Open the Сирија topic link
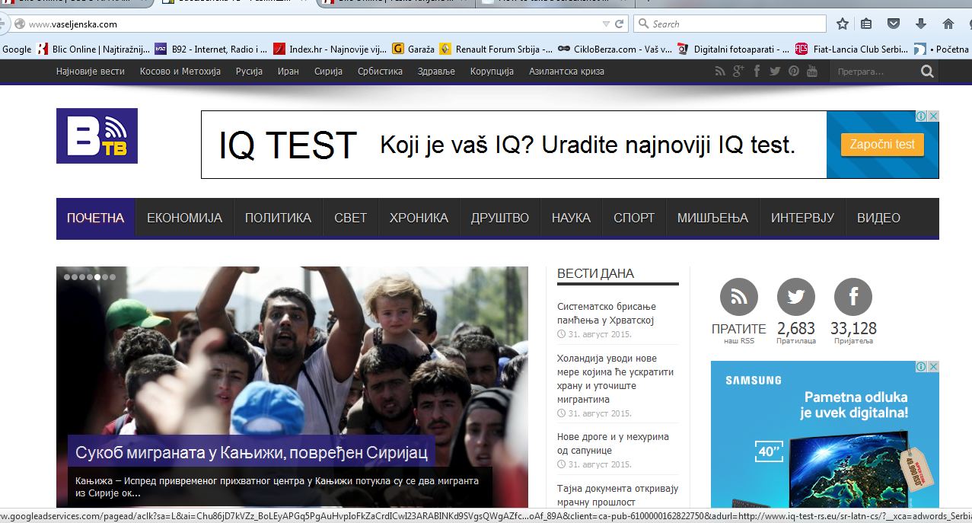 (x=328, y=72)
